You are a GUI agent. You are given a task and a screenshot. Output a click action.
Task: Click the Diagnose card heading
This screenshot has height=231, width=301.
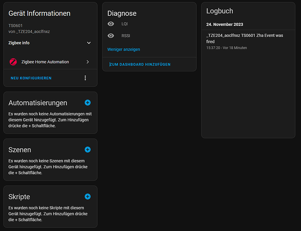pyautogui.click(x=122, y=14)
